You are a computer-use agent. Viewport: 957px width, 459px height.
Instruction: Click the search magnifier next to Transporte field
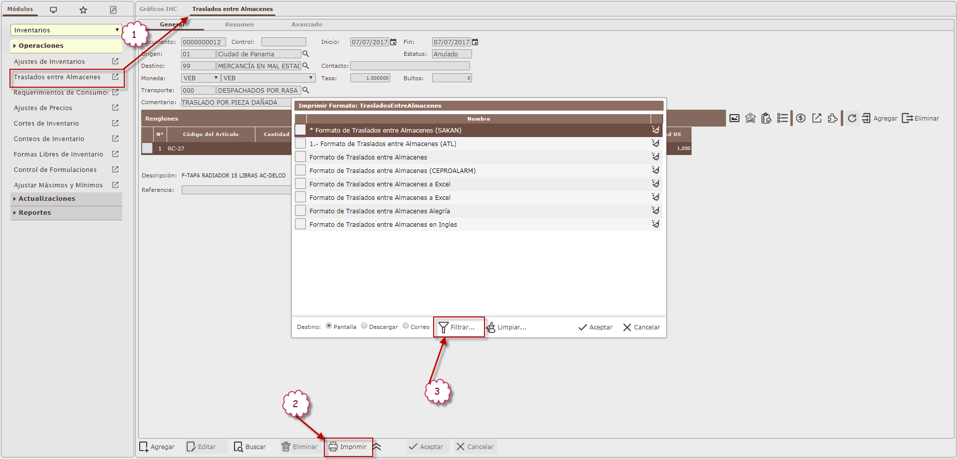pyautogui.click(x=306, y=90)
